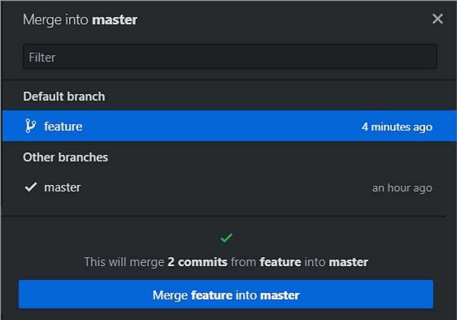Click empty highlighted area of feature row
Image resolution: width=457 pixels, height=320 pixels.
(221, 126)
